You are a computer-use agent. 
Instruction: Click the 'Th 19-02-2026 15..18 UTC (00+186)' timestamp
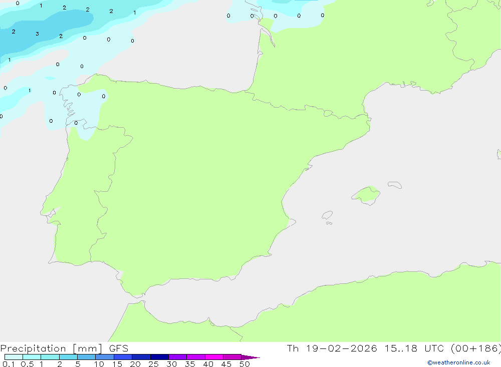pos(394,348)
